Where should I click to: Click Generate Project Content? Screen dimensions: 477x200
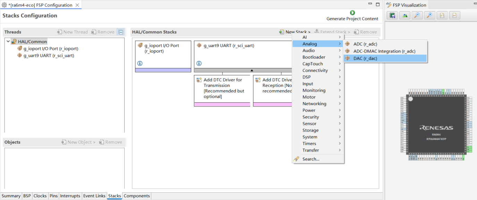tap(352, 19)
